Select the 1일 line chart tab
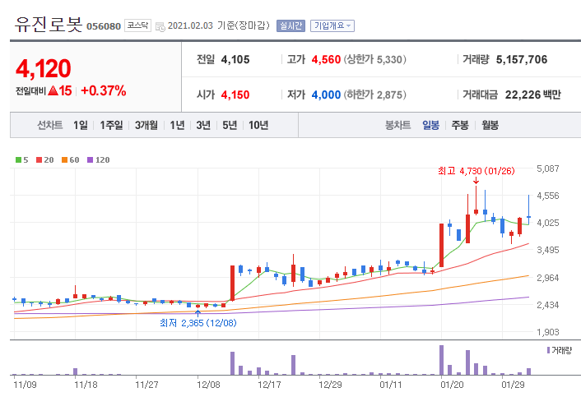Screen dimensions: 581x406 (81, 125)
